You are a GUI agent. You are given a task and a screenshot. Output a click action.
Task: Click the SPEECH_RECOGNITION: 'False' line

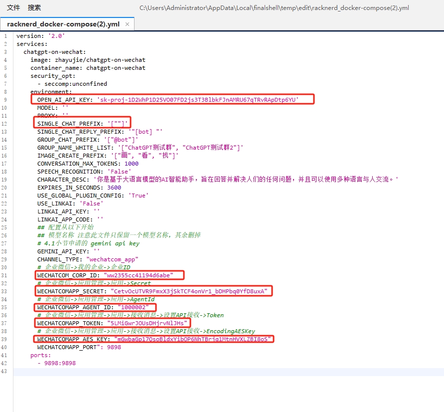pos(84,172)
